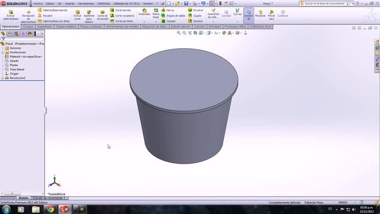
Task: Select the Extruir saliente/base tool
Action: tap(11, 15)
